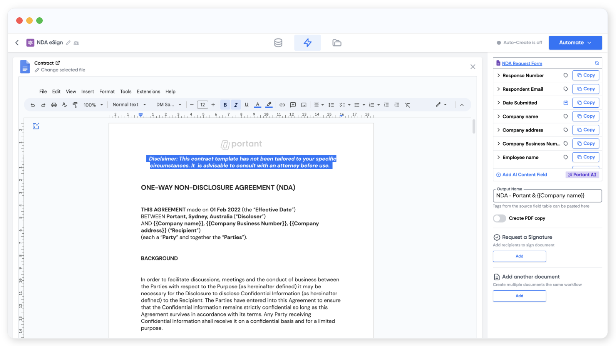Open the folder output icon tab
The image size is (616, 346).
coord(336,43)
